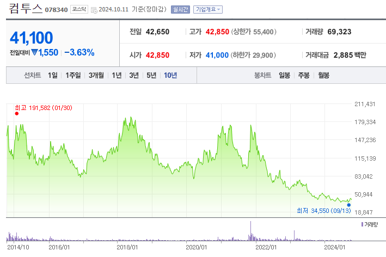Click the 2024/01 axis label

(x=334, y=247)
